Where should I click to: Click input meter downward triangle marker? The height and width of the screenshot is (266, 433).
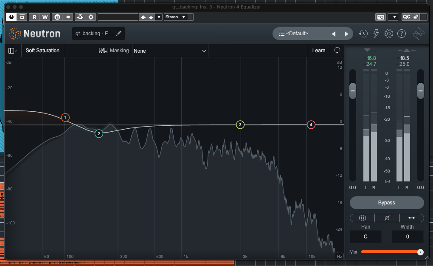367,50
